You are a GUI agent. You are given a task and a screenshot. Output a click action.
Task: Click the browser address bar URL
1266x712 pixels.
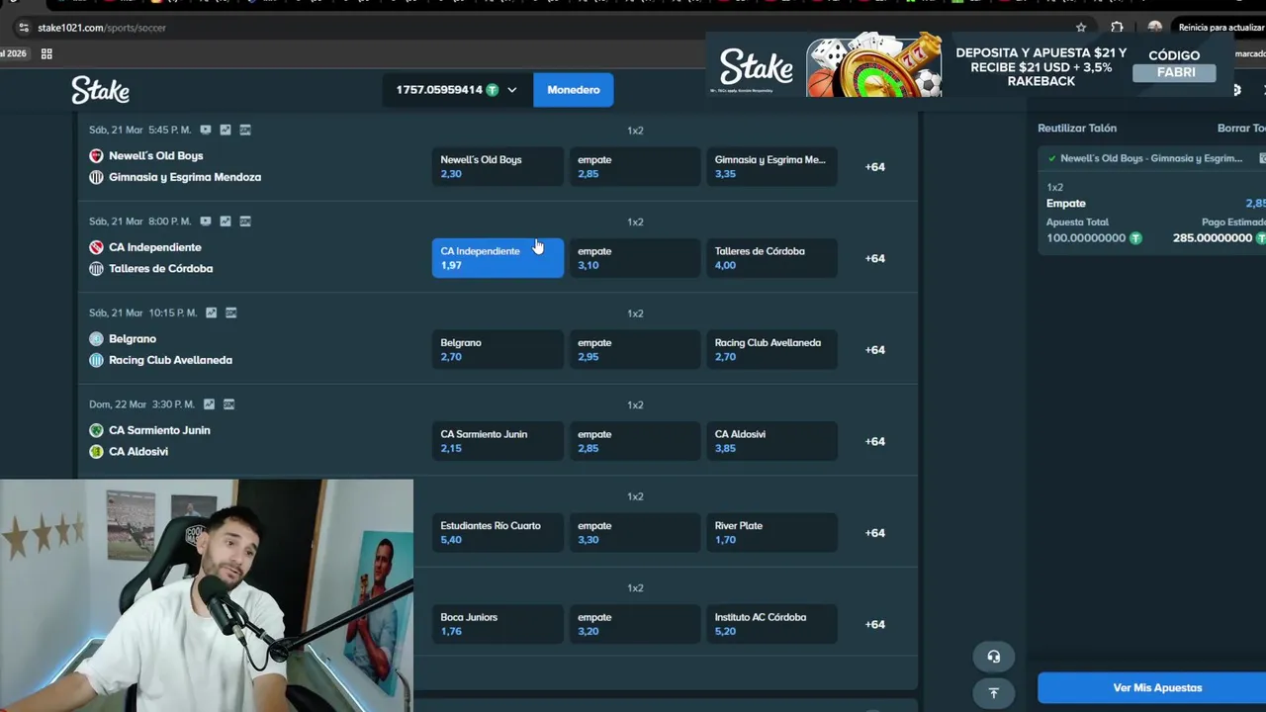[102, 28]
